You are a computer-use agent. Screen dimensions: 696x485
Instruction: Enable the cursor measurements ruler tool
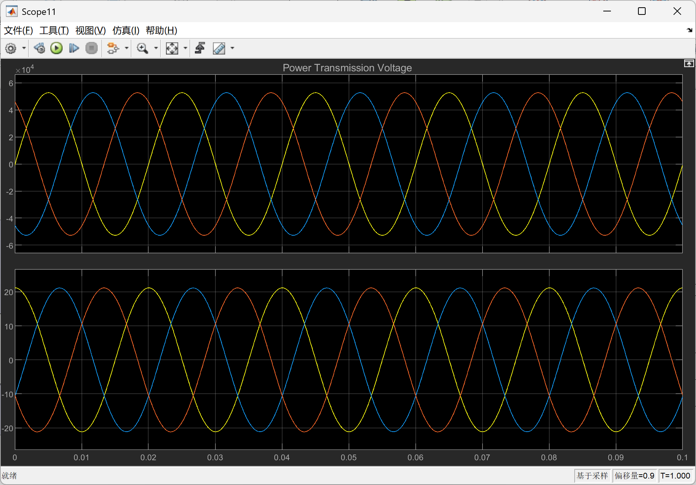(x=219, y=48)
